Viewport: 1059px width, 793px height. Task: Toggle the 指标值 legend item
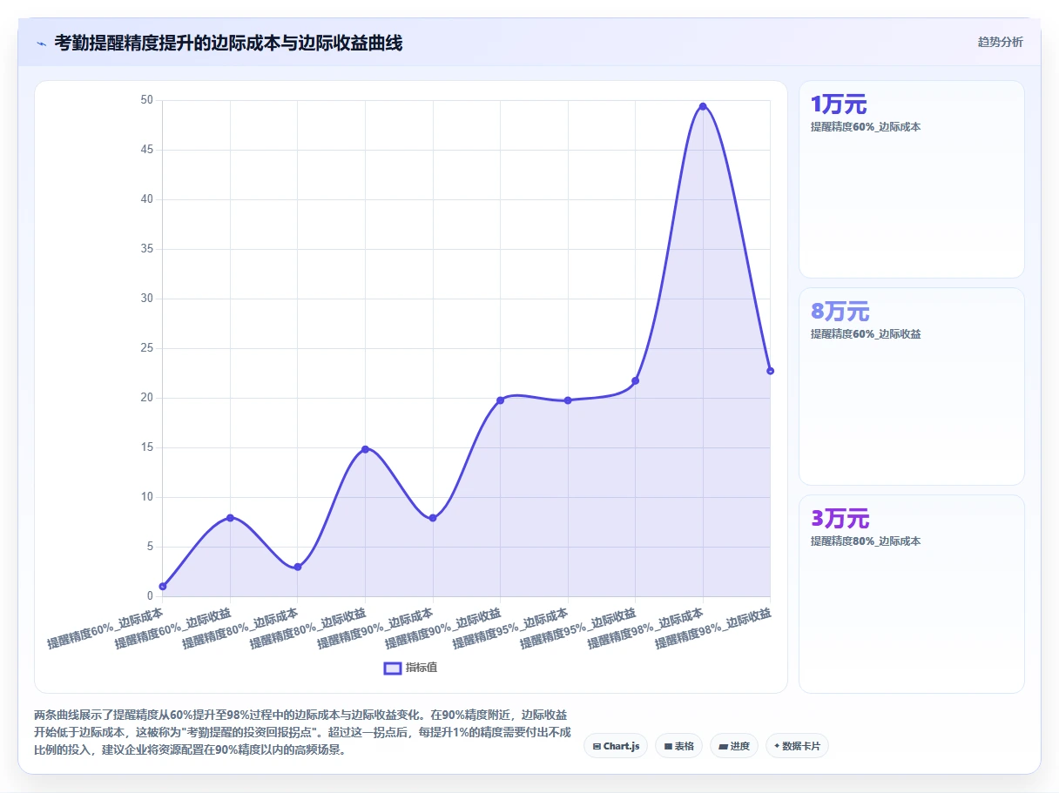pyautogui.click(x=411, y=668)
